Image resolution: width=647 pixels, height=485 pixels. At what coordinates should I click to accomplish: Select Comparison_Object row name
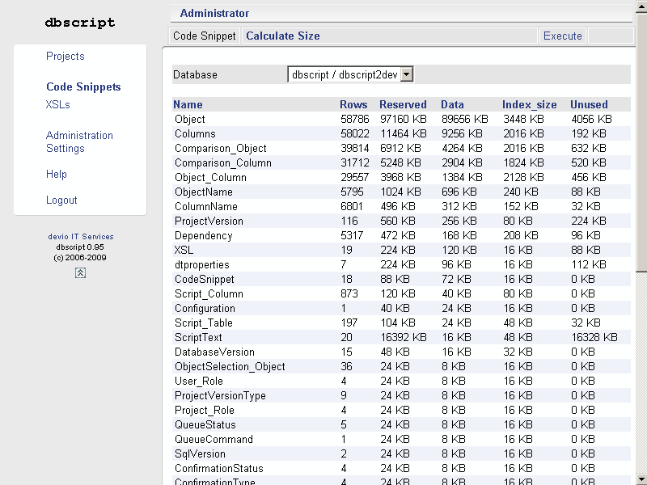(220, 148)
